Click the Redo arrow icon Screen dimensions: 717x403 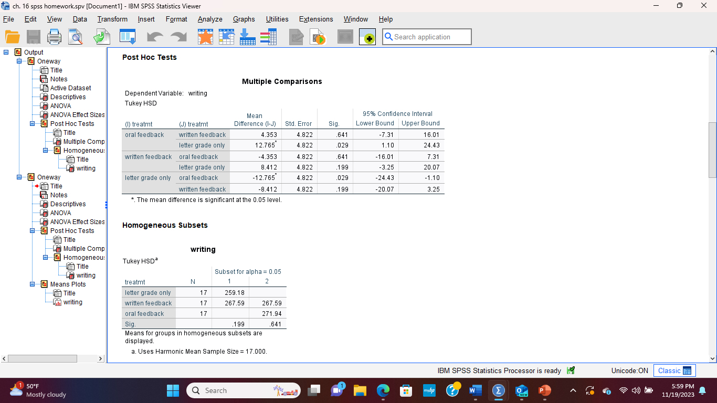[178, 37]
